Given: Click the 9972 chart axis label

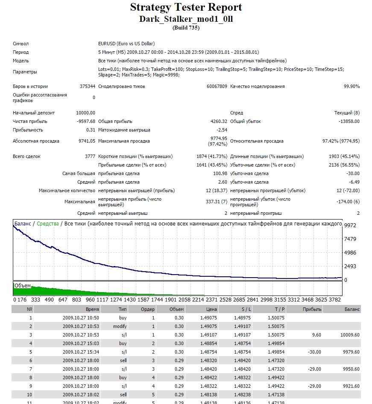Looking at the screenshot, I should tap(350, 225).
